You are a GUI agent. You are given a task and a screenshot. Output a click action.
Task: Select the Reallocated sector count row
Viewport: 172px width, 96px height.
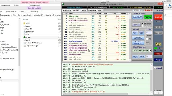(96, 21)
